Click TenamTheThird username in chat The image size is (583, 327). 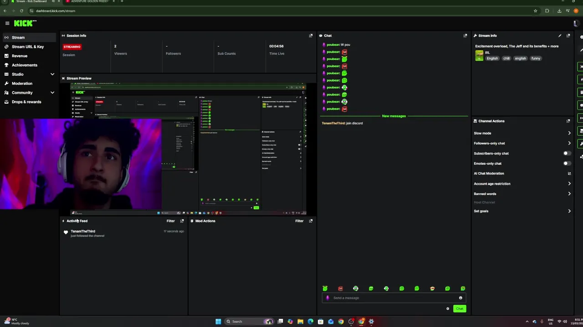pyautogui.click(x=333, y=123)
